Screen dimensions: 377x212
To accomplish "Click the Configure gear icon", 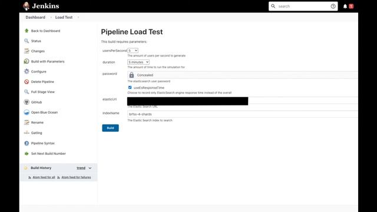I will 27,71.
